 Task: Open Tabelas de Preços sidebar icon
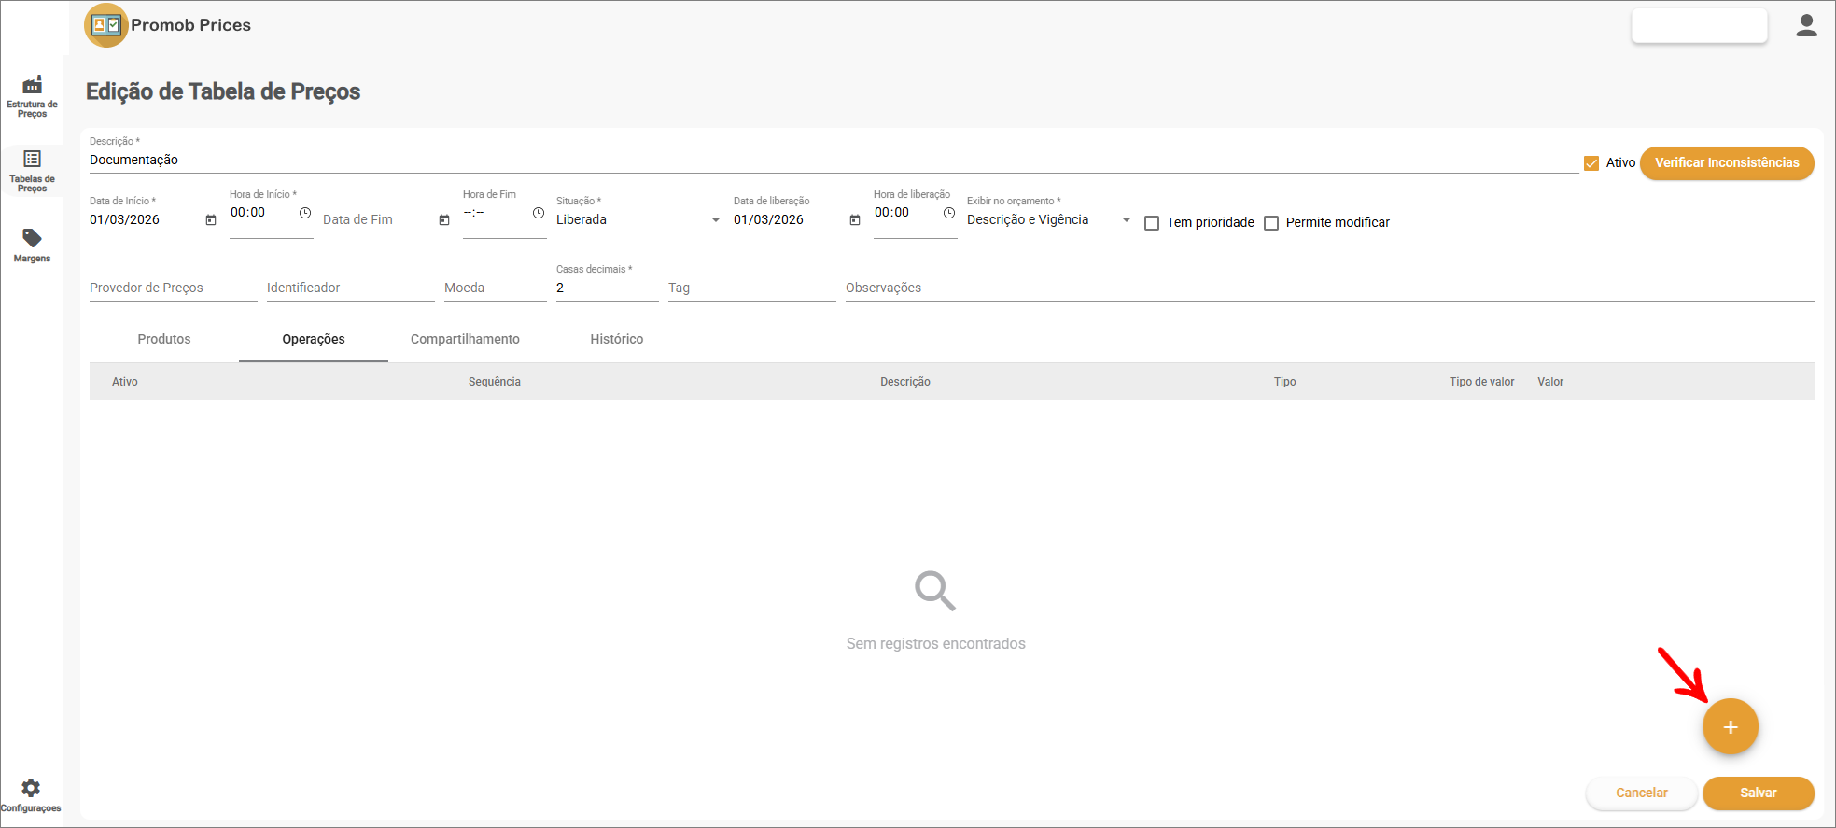click(32, 160)
